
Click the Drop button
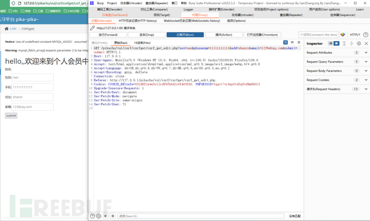tap(146, 35)
